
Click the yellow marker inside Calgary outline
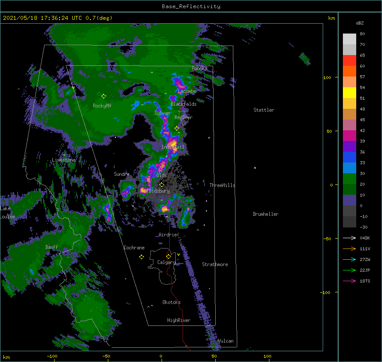(x=168, y=256)
